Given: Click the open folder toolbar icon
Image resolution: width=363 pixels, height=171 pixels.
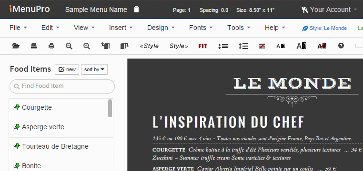Looking at the screenshot, I should 16,46.
